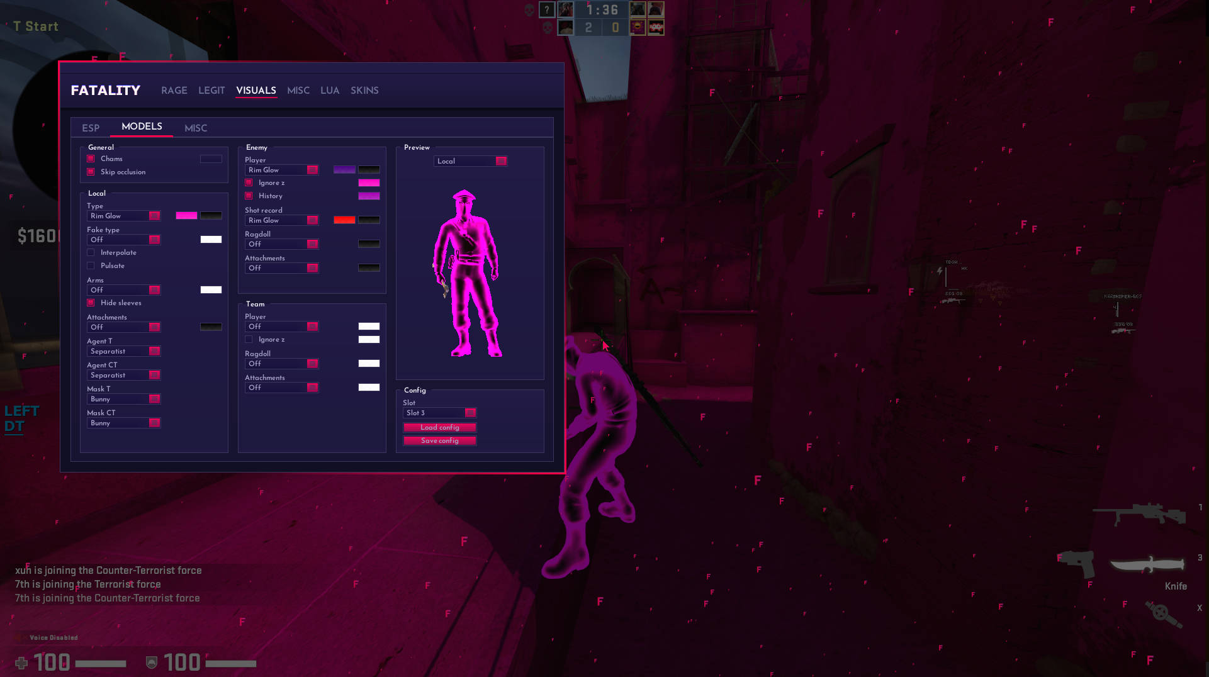Click the armor shield icon in HUD
This screenshot has width=1209, height=677.
pos(151,663)
